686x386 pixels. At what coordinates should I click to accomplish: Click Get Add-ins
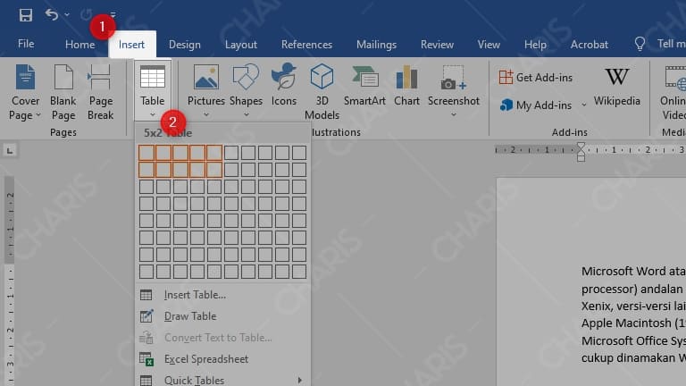[x=536, y=78]
